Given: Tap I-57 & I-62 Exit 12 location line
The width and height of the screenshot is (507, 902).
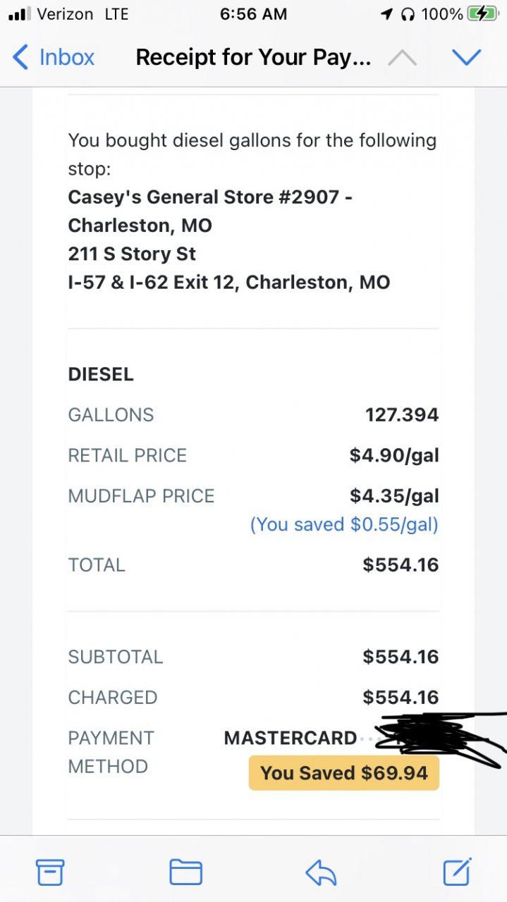Looking at the screenshot, I should tap(229, 283).
